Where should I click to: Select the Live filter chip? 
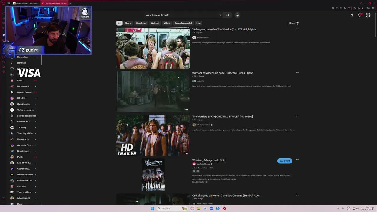pos(199,23)
